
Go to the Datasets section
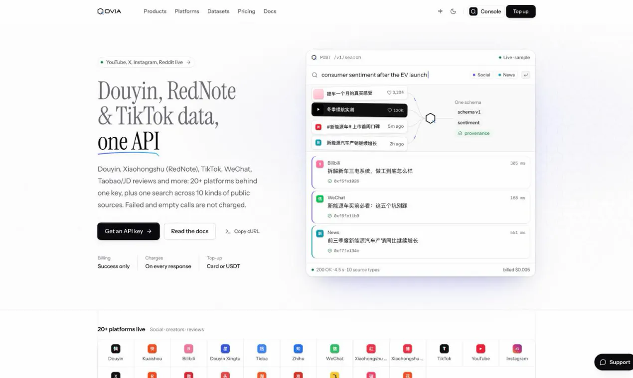(x=218, y=11)
